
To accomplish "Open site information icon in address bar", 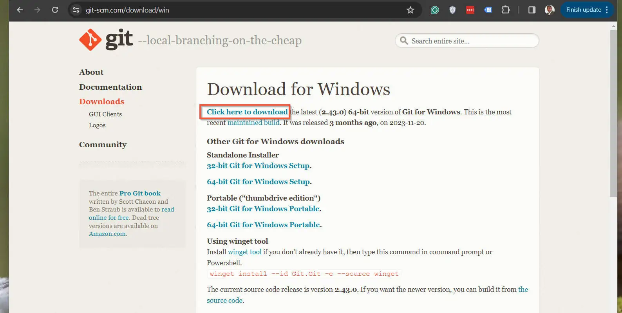I will pyautogui.click(x=76, y=10).
